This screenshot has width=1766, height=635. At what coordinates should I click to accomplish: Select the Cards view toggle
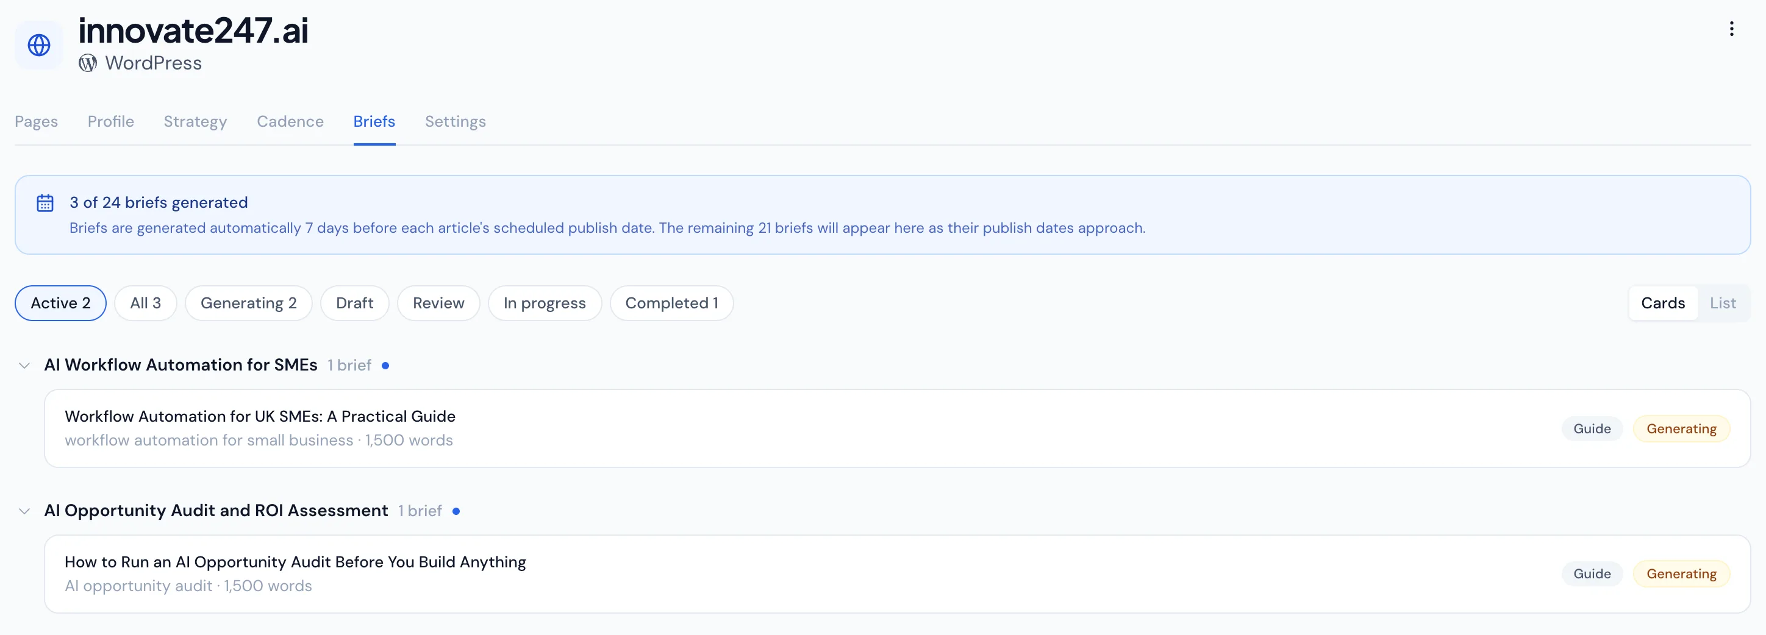click(1662, 302)
